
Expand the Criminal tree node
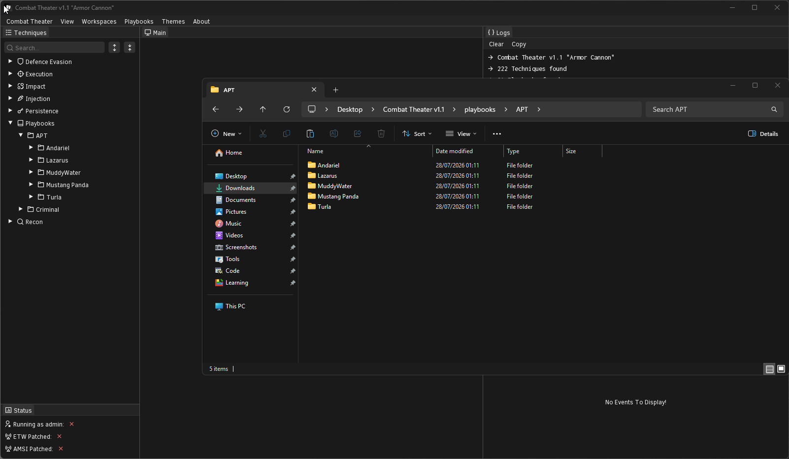click(x=21, y=209)
